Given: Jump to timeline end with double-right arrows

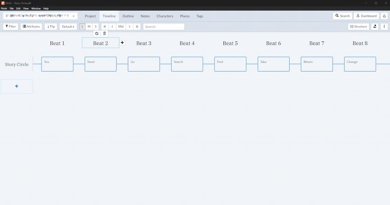Looking at the screenshot, I should coord(137,27).
